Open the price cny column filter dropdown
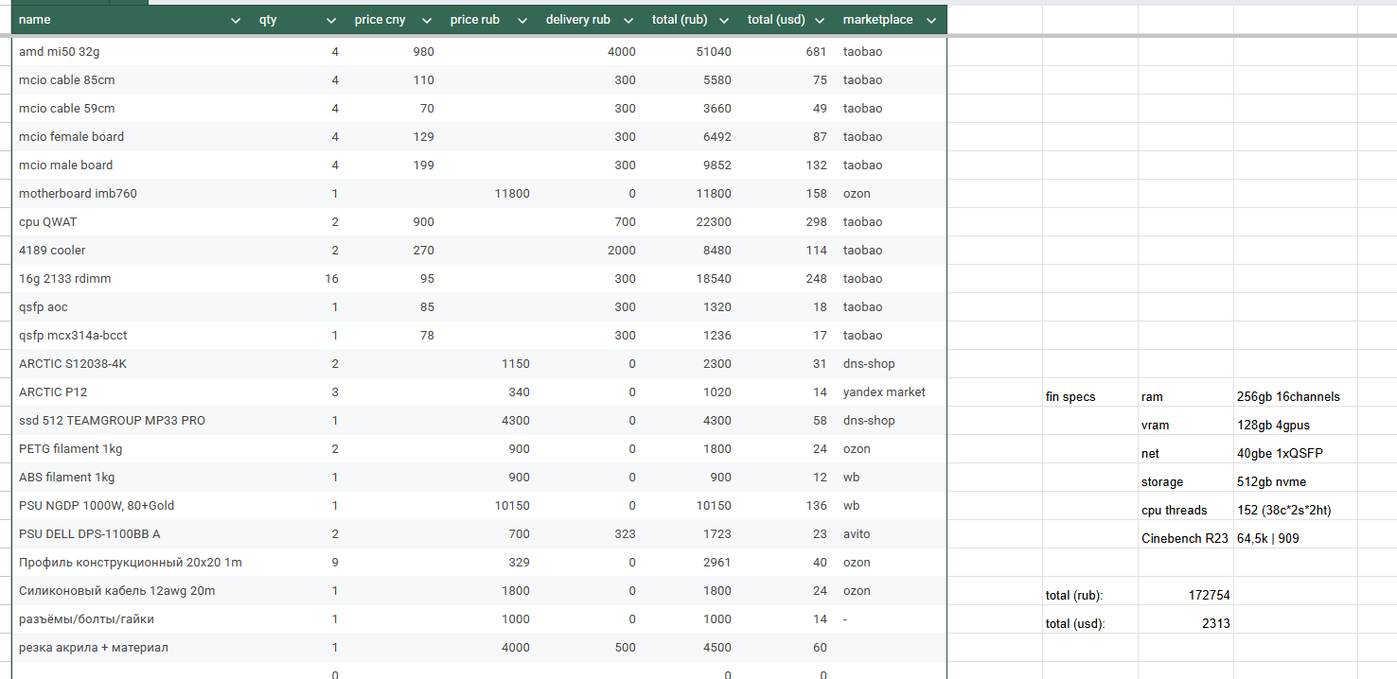The image size is (1397, 679). tap(427, 20)
